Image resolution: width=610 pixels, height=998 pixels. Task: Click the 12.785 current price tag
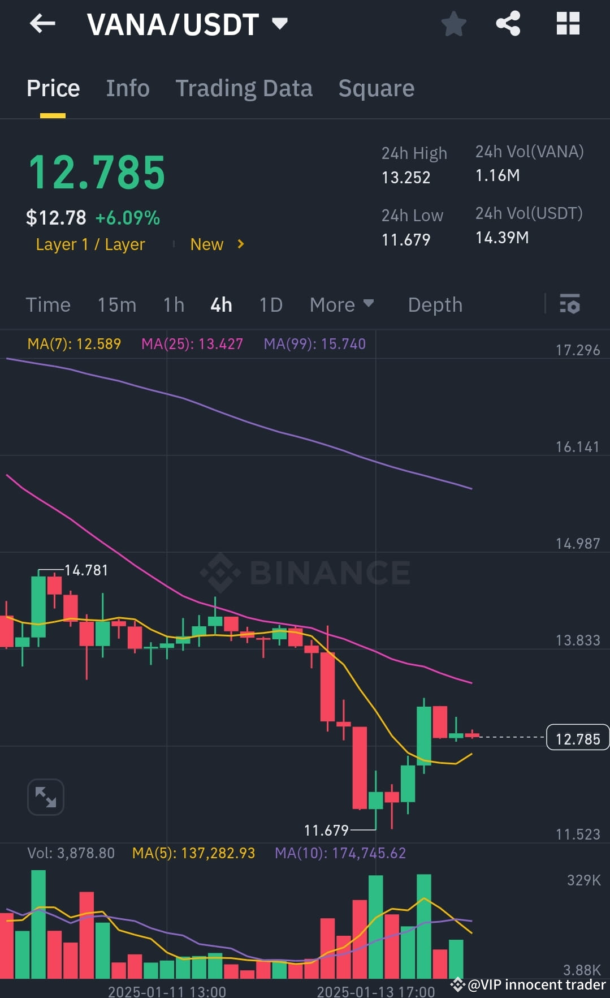pos(577,738)
